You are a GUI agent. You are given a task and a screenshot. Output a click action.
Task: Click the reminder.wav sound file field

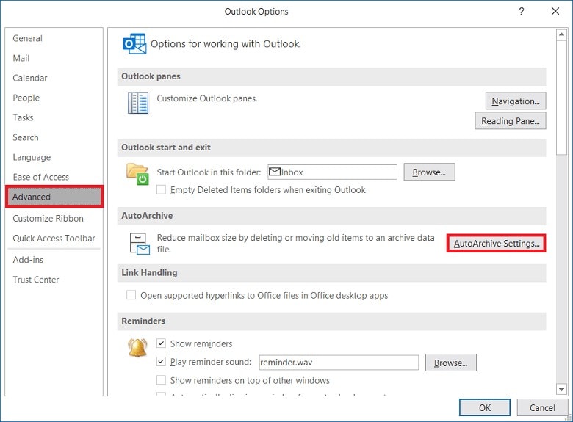338,363
